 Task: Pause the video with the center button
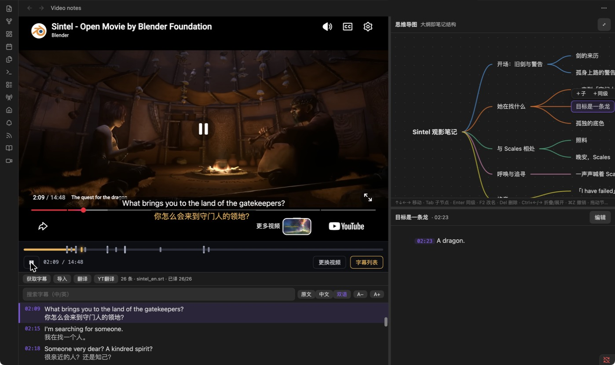tap(203, 129)
